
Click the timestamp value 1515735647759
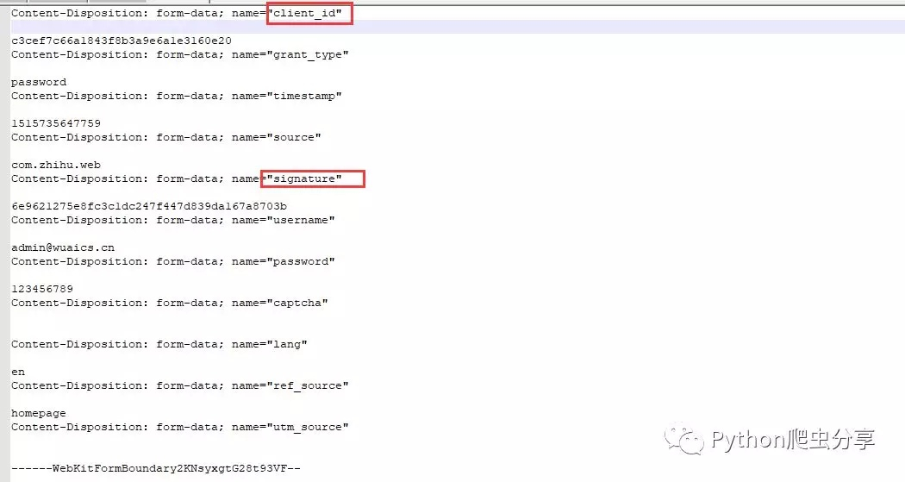[x=56, y=124]
